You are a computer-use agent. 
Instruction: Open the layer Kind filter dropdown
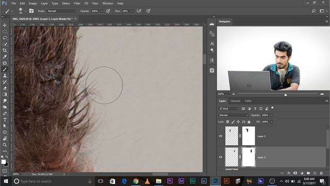pos(229,109)
